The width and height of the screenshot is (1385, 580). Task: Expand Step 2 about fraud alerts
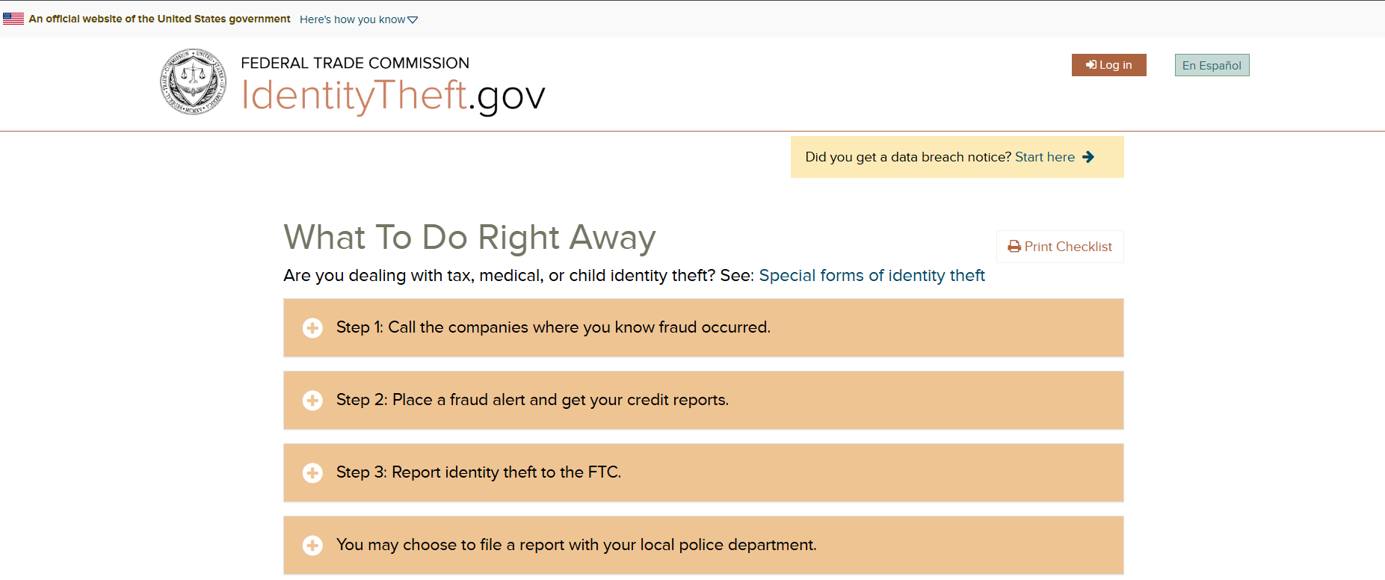pyautogui.click(x=532, y=400)
